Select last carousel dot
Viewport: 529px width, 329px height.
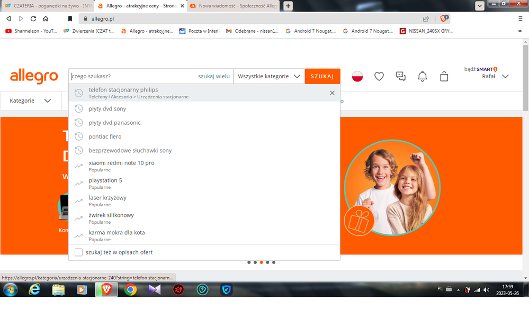point(274,262)
